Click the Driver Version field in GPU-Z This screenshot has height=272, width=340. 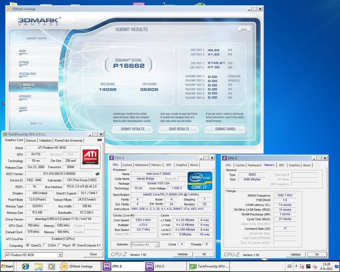tap(63, 219)
